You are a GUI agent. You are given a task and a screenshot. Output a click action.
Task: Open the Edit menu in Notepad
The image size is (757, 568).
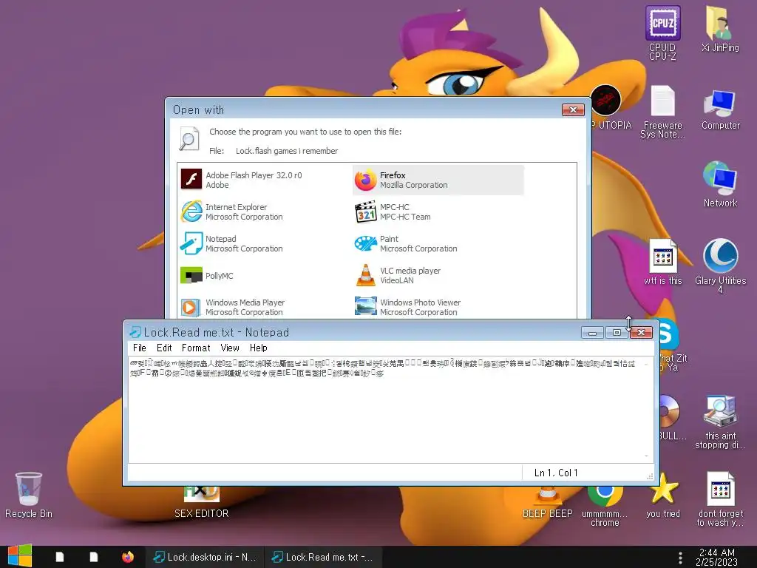164,348
